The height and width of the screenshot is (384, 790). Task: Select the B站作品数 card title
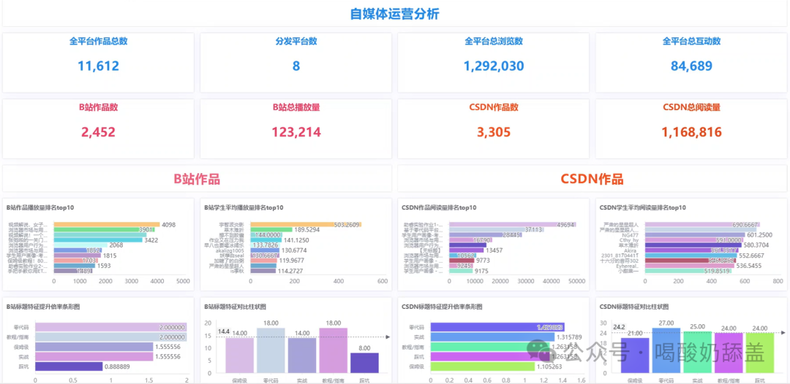click(x=98, y=107)
